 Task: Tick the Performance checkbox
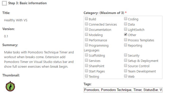(86, 40)
